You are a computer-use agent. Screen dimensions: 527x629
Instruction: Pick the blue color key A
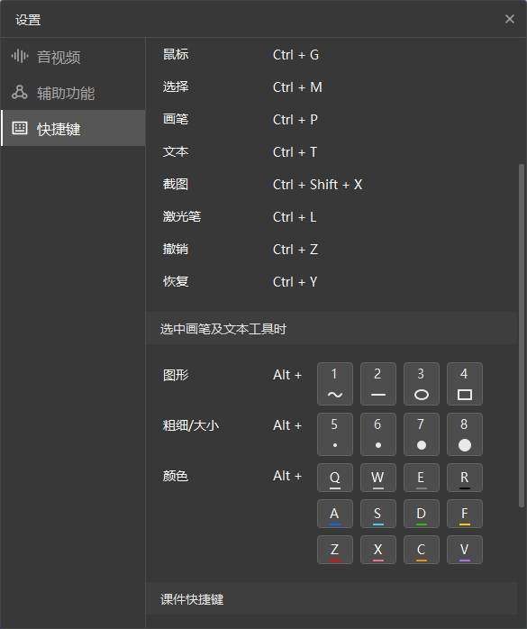click(x=335, y=514)
